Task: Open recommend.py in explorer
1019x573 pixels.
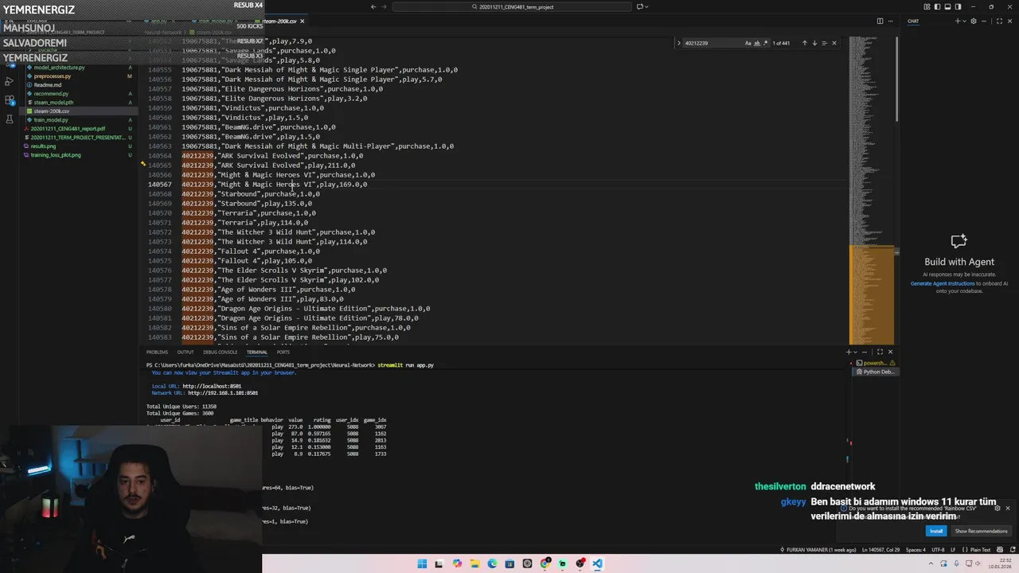Action: pyautogui.click(x=51, y=94)
